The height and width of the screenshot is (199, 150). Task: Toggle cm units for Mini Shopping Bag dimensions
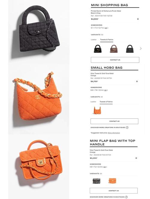click(x=106, y=28)
